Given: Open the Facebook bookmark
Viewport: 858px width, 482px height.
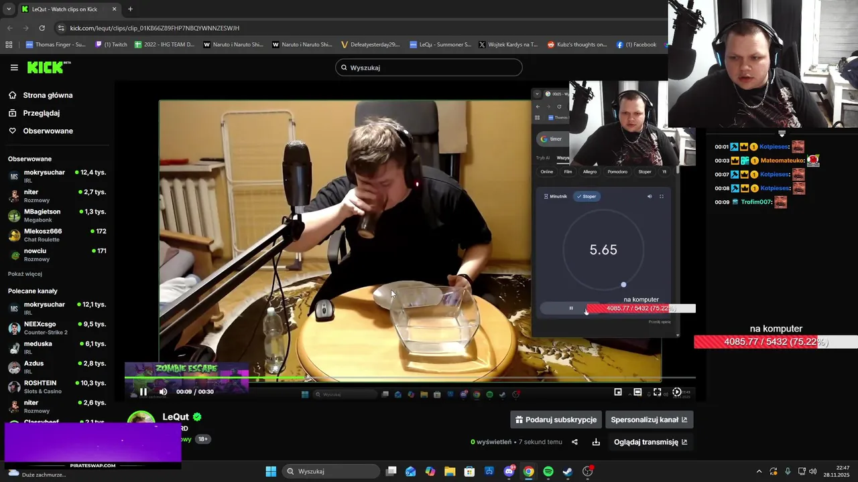Looking at the screenshot, I should (x=637, y=45).
